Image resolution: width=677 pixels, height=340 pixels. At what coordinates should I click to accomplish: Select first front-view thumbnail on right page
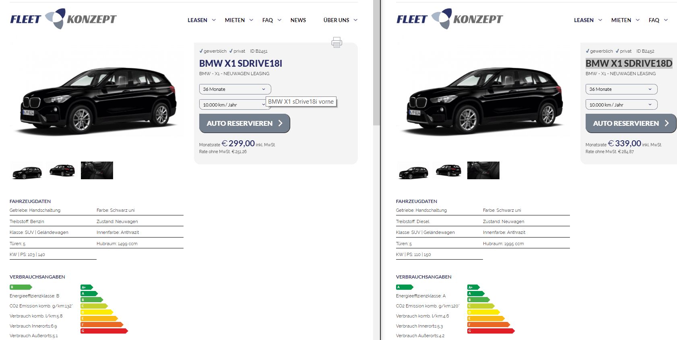click(x=413, y=172)
